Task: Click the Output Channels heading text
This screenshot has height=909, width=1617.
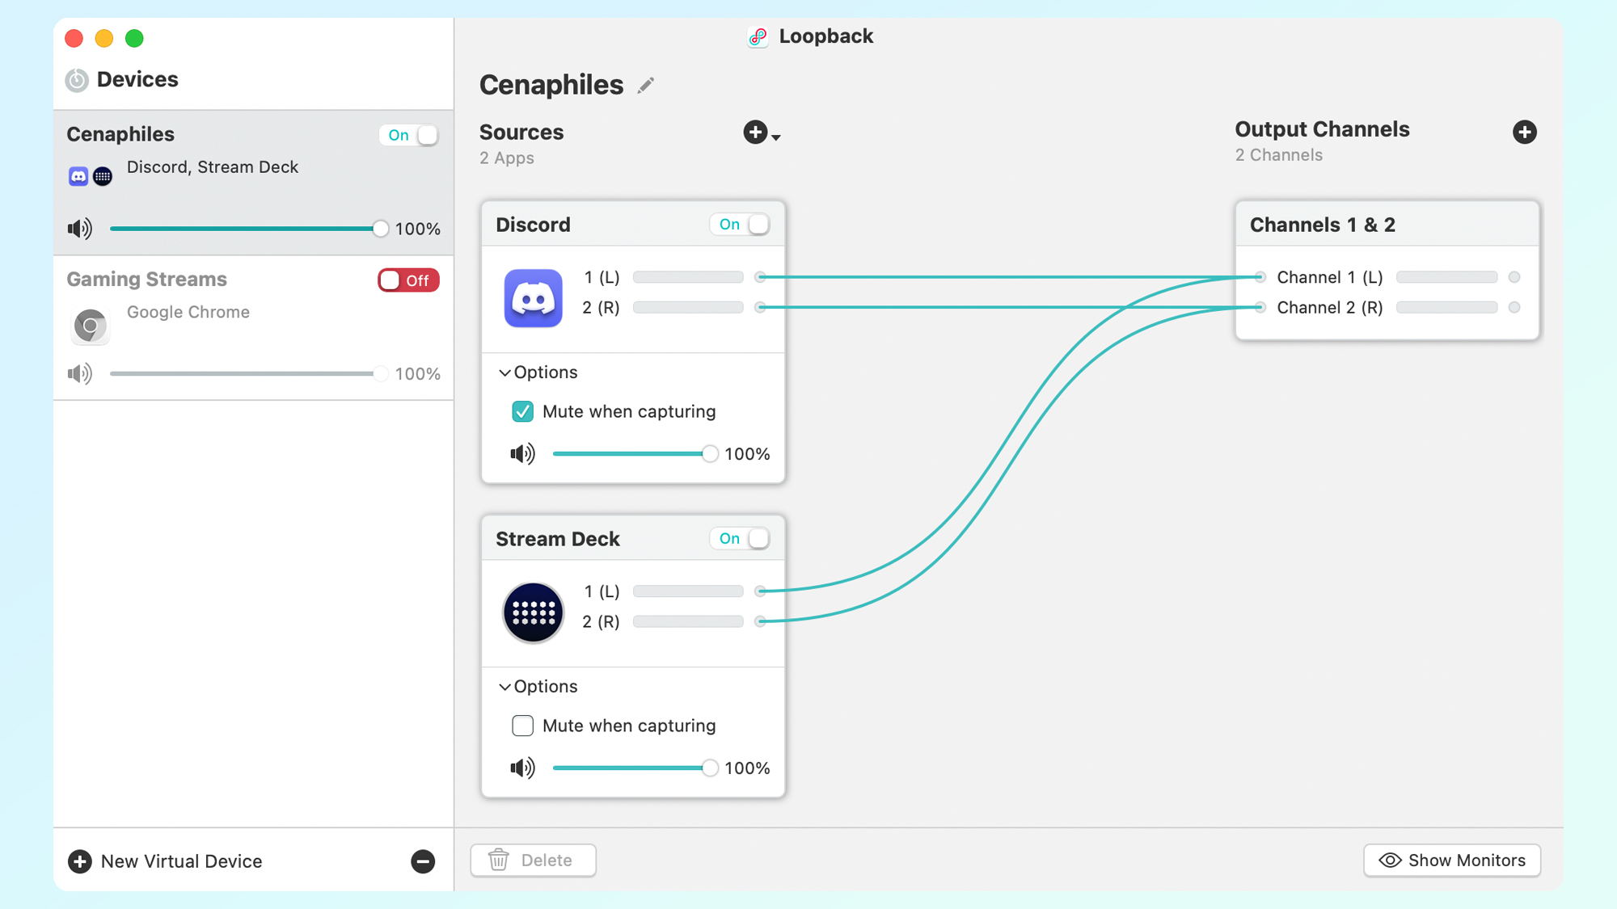Action: coord(1322,129)
